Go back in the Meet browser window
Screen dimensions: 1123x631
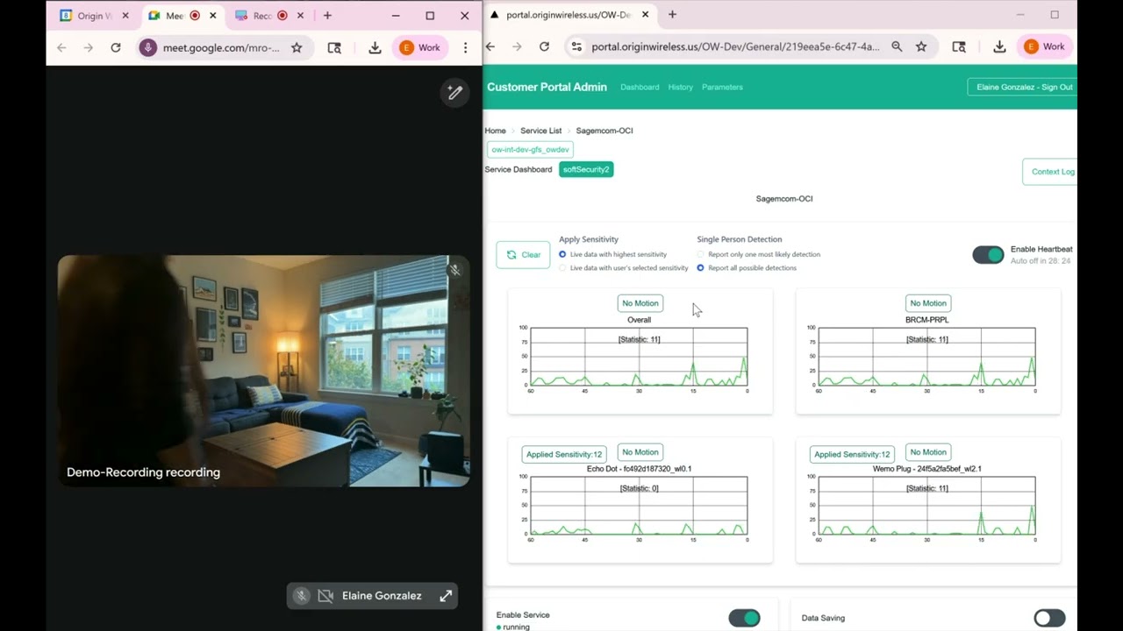[61, 47]
